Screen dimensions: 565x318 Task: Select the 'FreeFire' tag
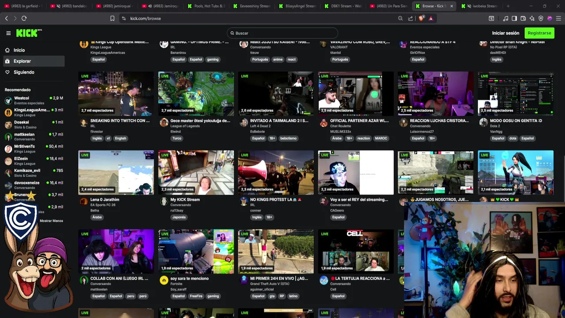(x=196, y=296)
